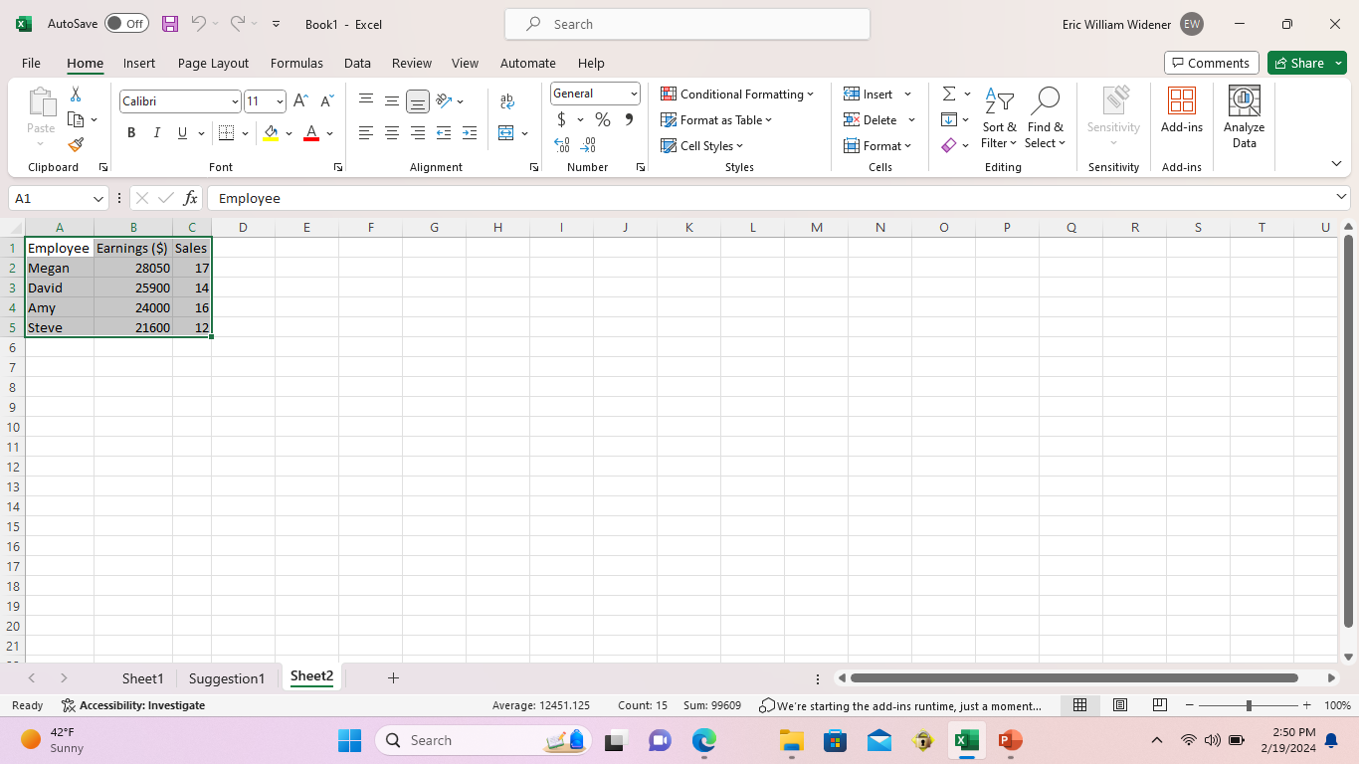The height and width of the screenshot is (764, 1359).
Task: Switch to Sheet1 tab
Action: click(x=142, y=678)
